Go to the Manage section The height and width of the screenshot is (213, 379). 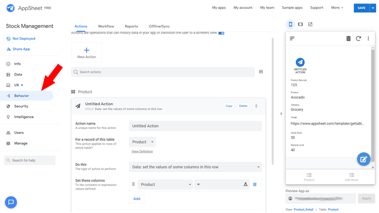[21, 143]
